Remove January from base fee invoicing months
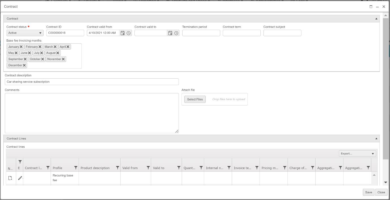 (21, 47)
